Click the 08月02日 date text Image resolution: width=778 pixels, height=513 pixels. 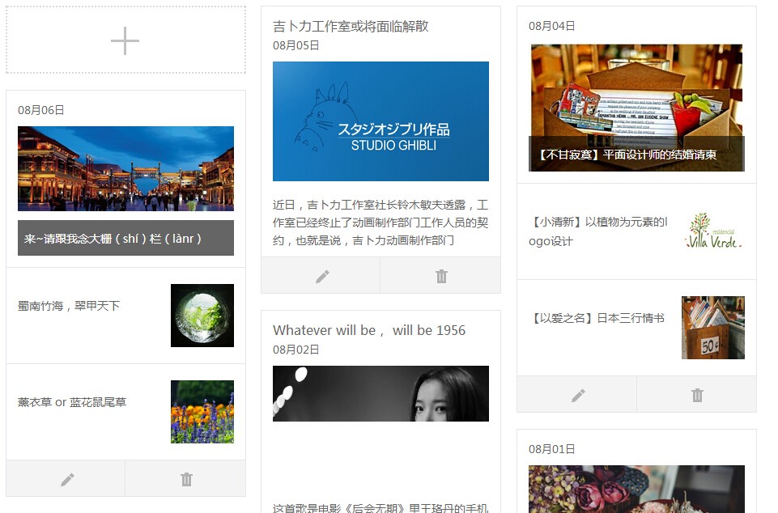pos(295,350)
